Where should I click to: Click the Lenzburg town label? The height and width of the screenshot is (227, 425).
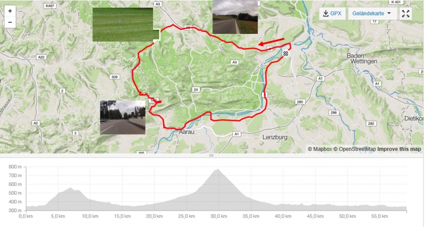[x=275, y=137]
